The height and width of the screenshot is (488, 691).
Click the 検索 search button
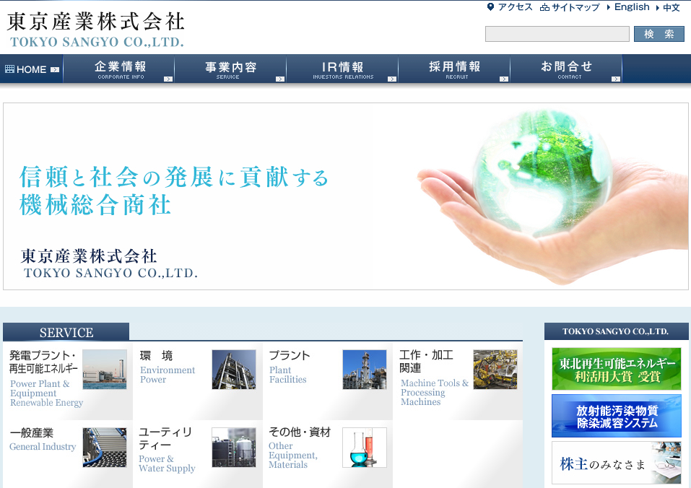tap(659, 34)
